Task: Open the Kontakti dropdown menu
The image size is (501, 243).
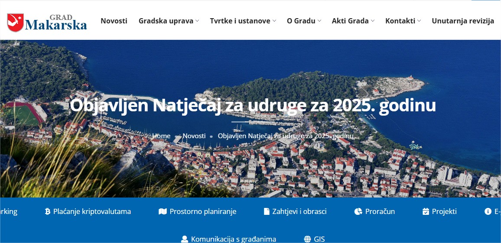Action: pos(403,21)
